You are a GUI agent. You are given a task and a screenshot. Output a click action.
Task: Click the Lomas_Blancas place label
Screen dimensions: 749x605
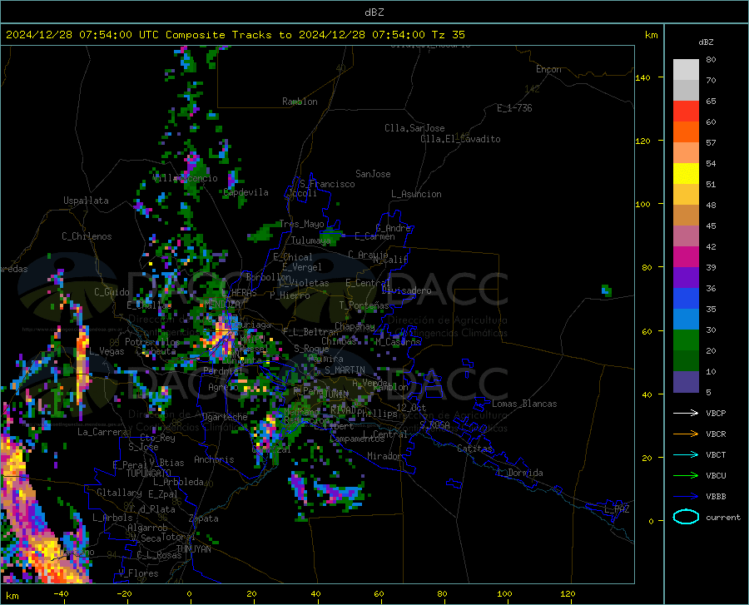pos(524,404)
